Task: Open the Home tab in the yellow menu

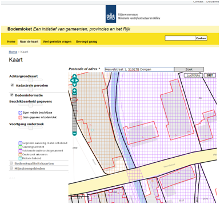Action: [x=11, y=42]
